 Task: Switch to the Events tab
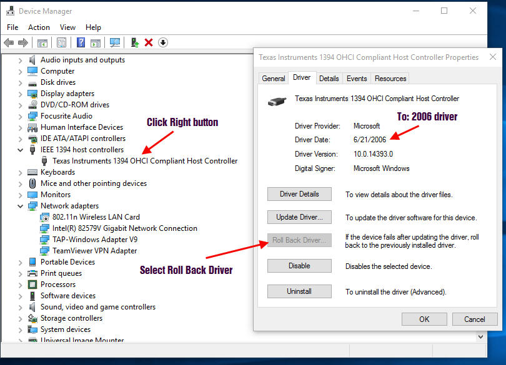357,79
